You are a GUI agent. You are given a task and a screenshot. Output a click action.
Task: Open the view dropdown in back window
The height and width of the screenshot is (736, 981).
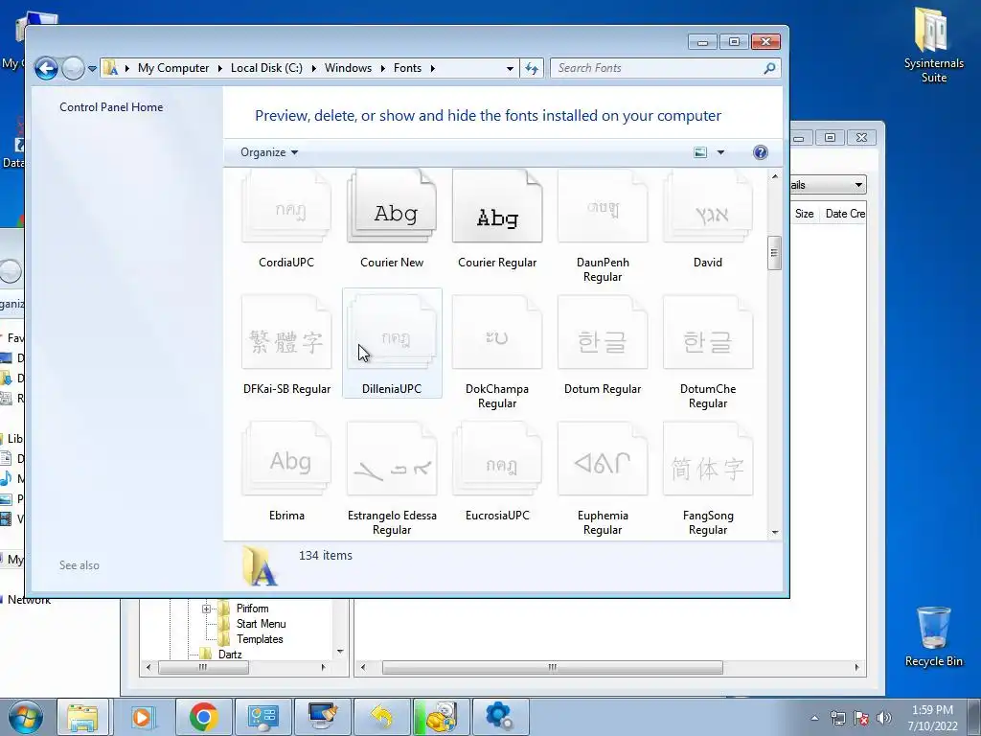pyautogui.click(x=858, y=185)
